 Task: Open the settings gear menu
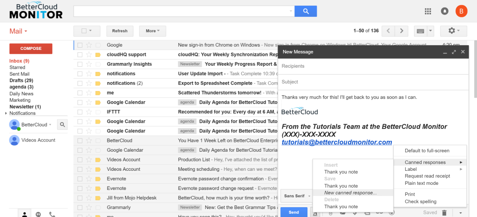[x=454, y=31]
